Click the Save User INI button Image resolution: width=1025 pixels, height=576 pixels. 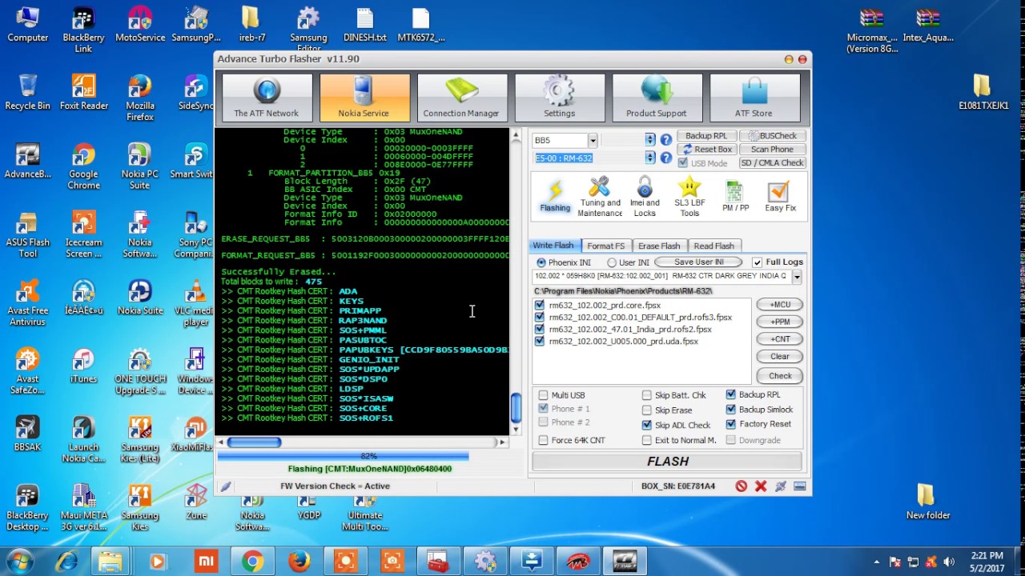pyautogui.click(x=699, y=262)
